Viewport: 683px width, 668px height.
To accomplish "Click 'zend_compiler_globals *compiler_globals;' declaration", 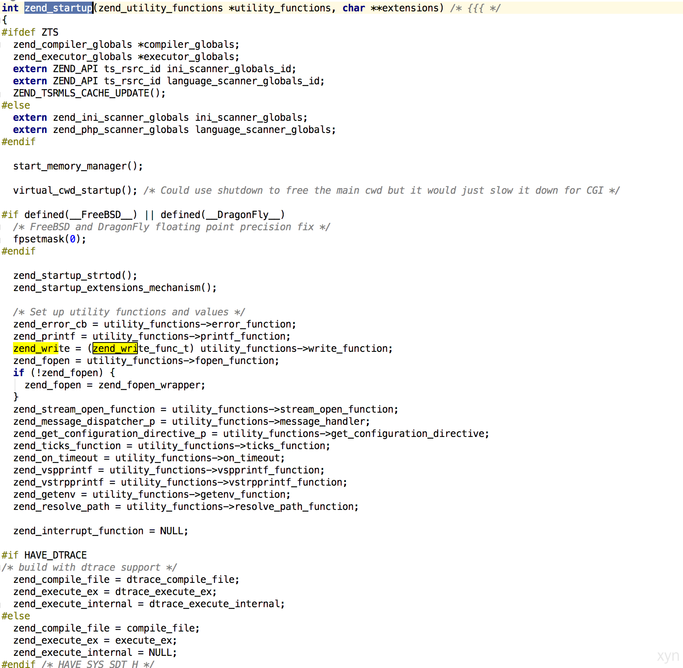I will (x=126, y=45).
